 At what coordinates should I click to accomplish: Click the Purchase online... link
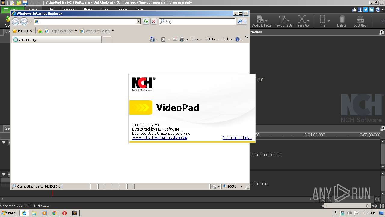tap(237, 137)
